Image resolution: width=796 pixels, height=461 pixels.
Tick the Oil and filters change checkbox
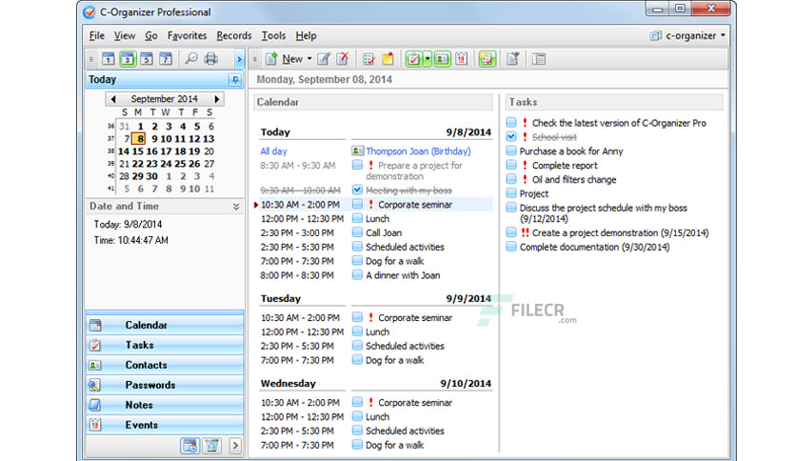pos(511,179)
